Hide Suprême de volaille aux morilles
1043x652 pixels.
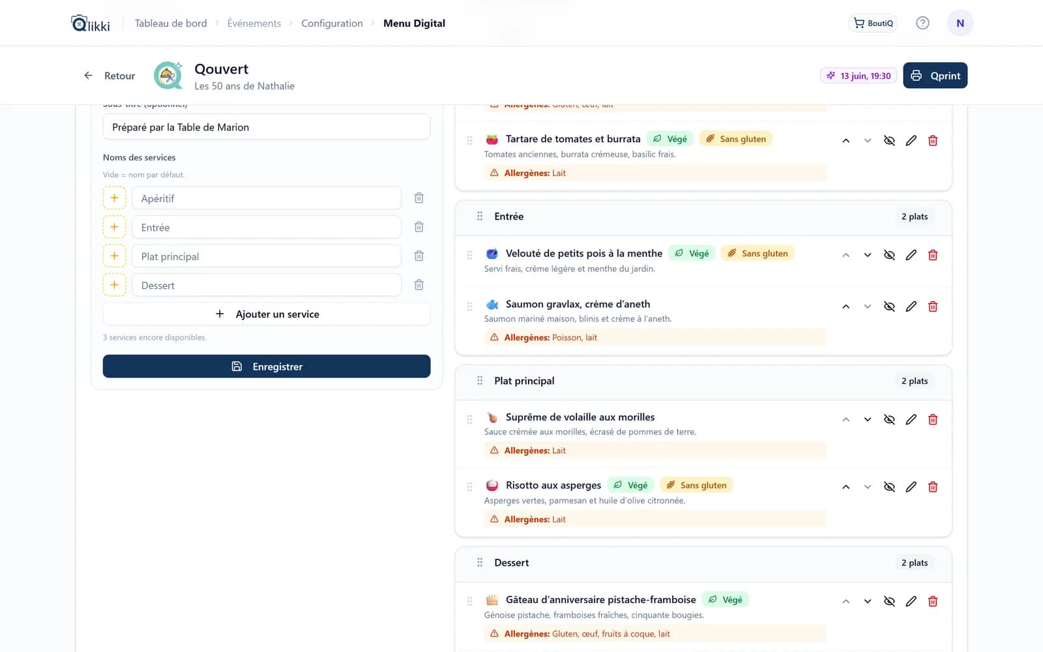(889, 419)
